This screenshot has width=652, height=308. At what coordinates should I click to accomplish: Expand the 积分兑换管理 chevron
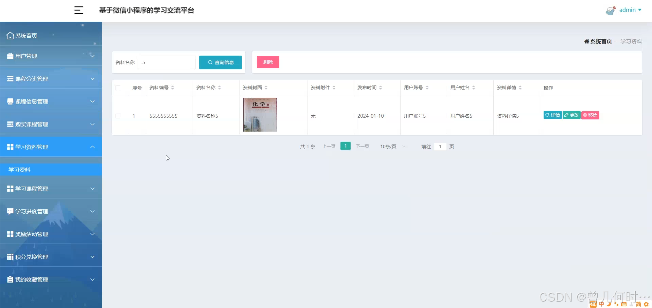(92, 257)
